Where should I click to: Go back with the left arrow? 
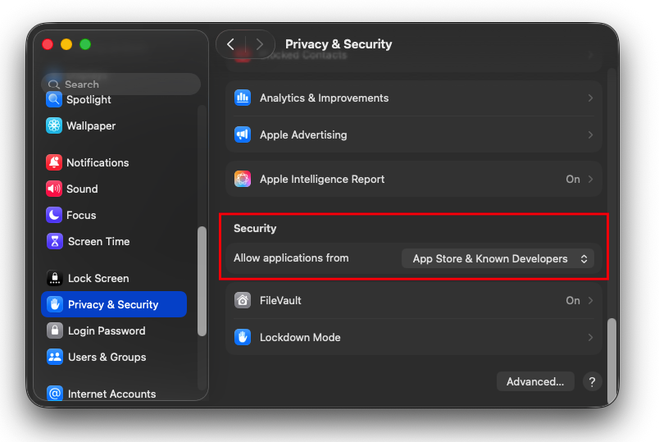click(230, 44)
